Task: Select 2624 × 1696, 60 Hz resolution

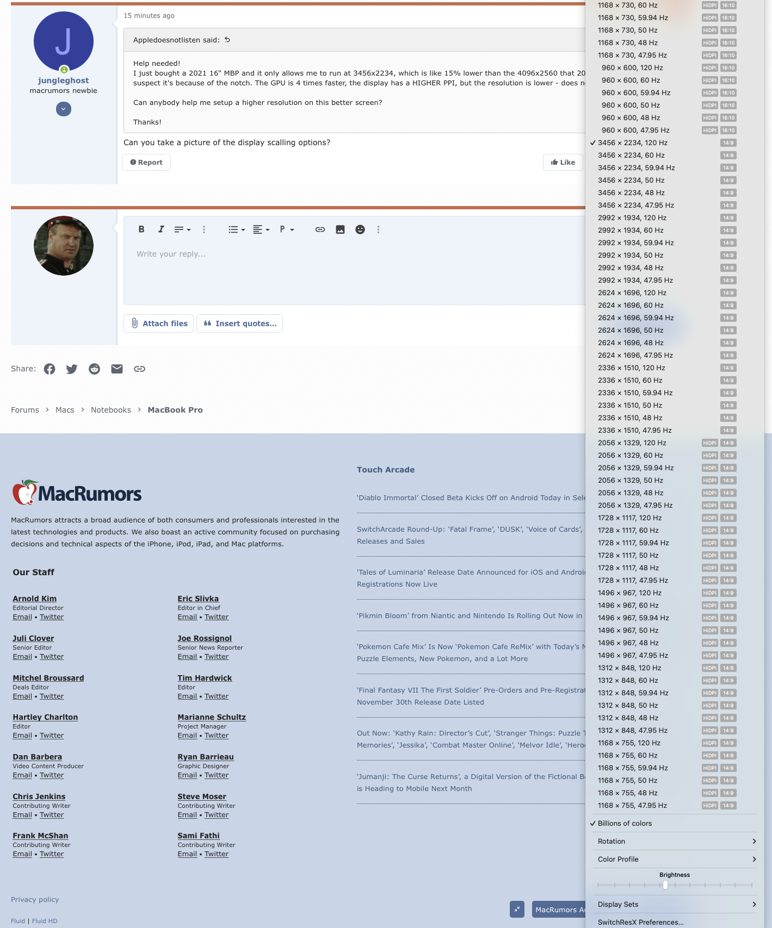Action: coord(675,306)
